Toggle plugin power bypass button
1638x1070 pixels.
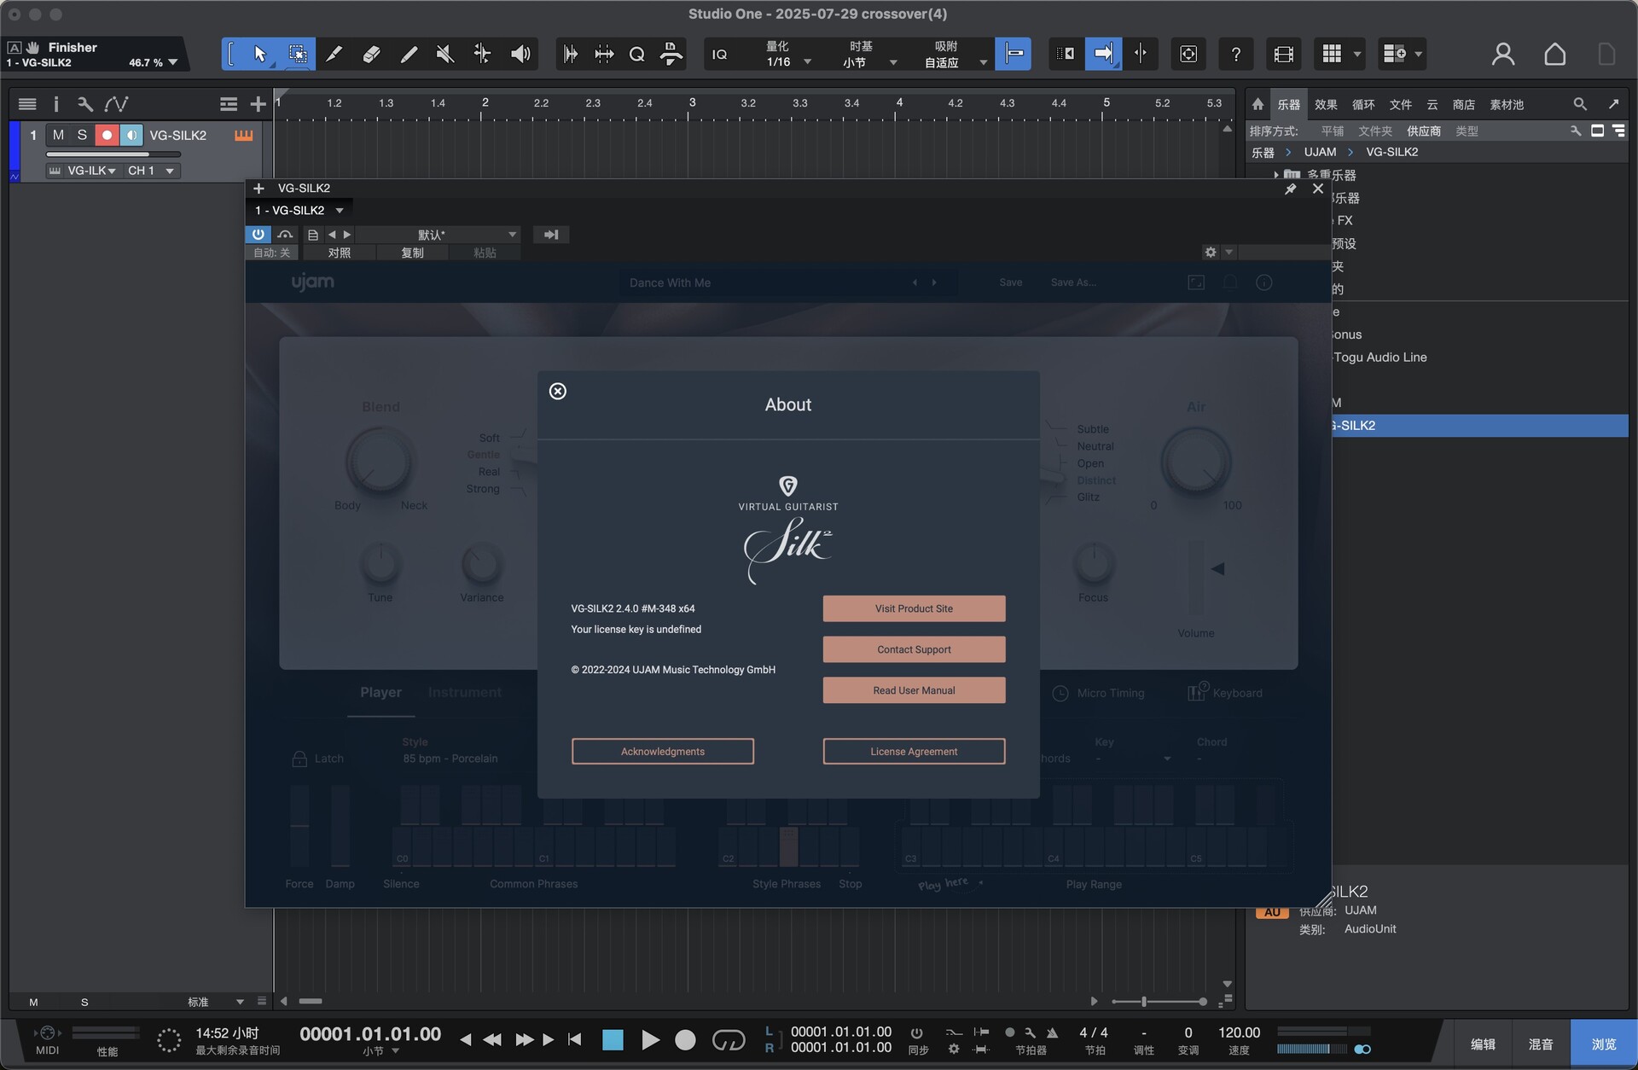coord(258,234)
